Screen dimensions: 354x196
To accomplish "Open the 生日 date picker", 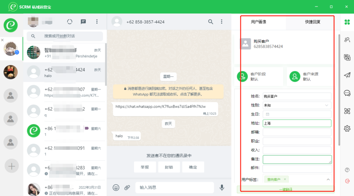I will coord(268,114).
